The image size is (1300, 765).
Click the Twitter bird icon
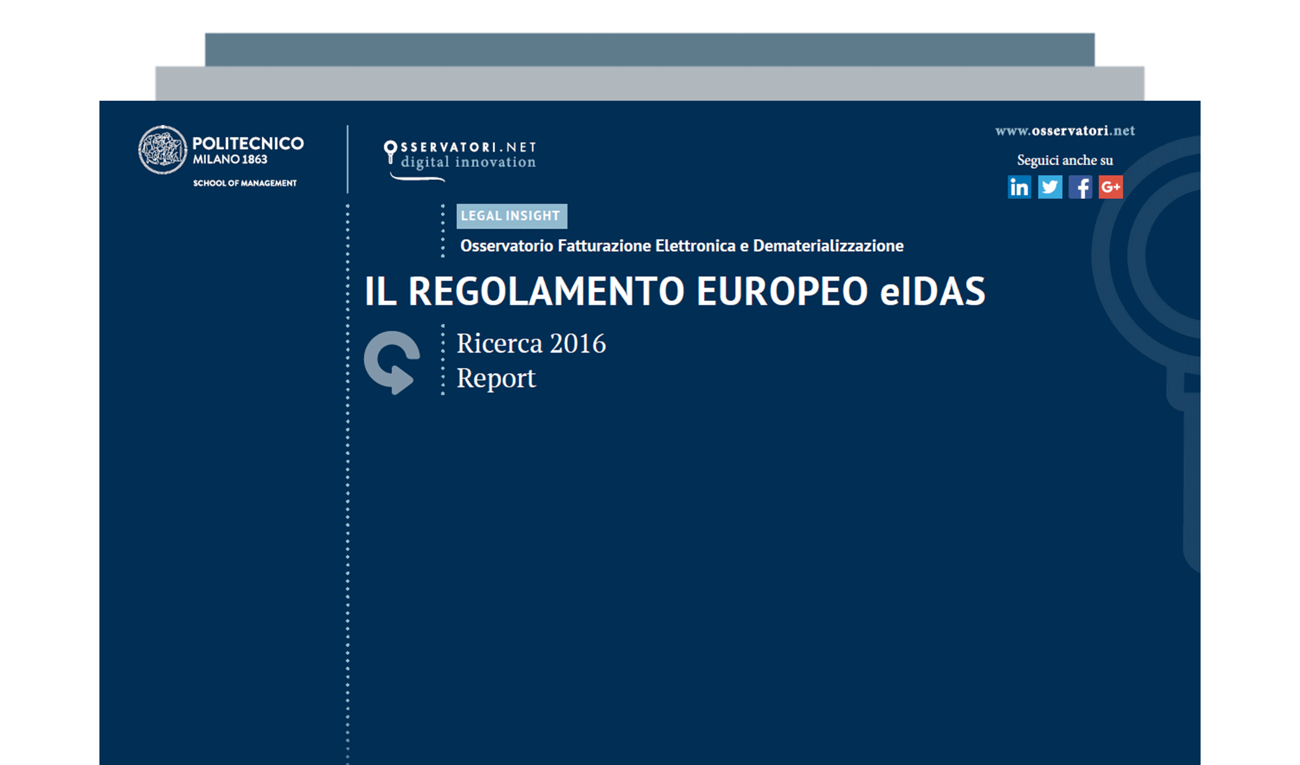coord(1050,187)
